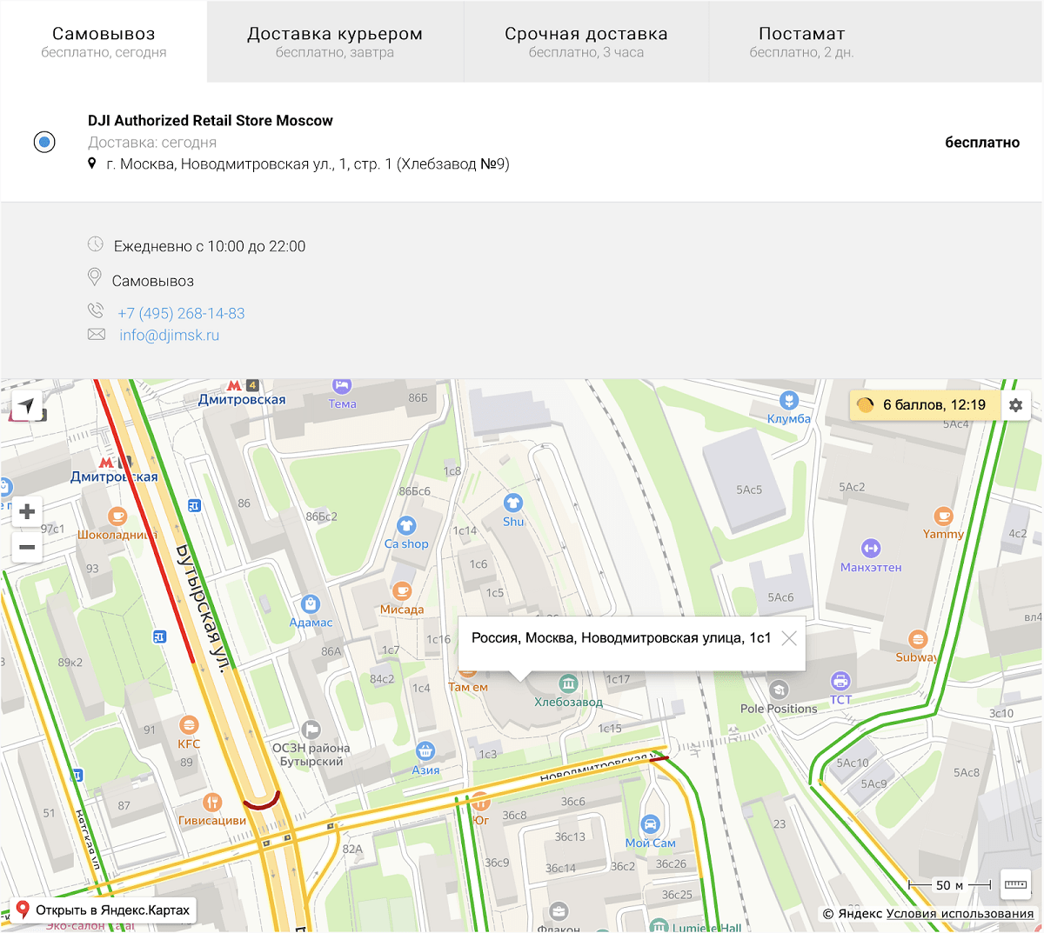
Task: Call the phone number +7 (495) 268-14-83
Action: 181,313
